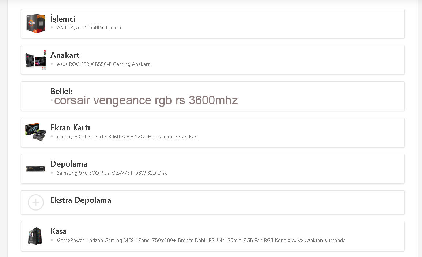This screenshot has width=422, height=257.
Task: Click the AMD Ryzen 5 5600X product name
Action: (x=89, y=28)
